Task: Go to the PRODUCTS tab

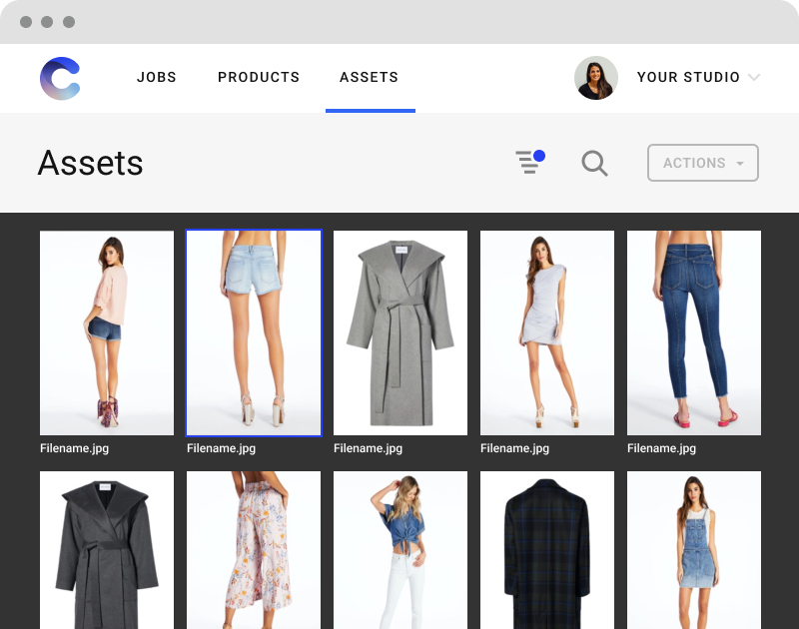Action: pos(259,77)
